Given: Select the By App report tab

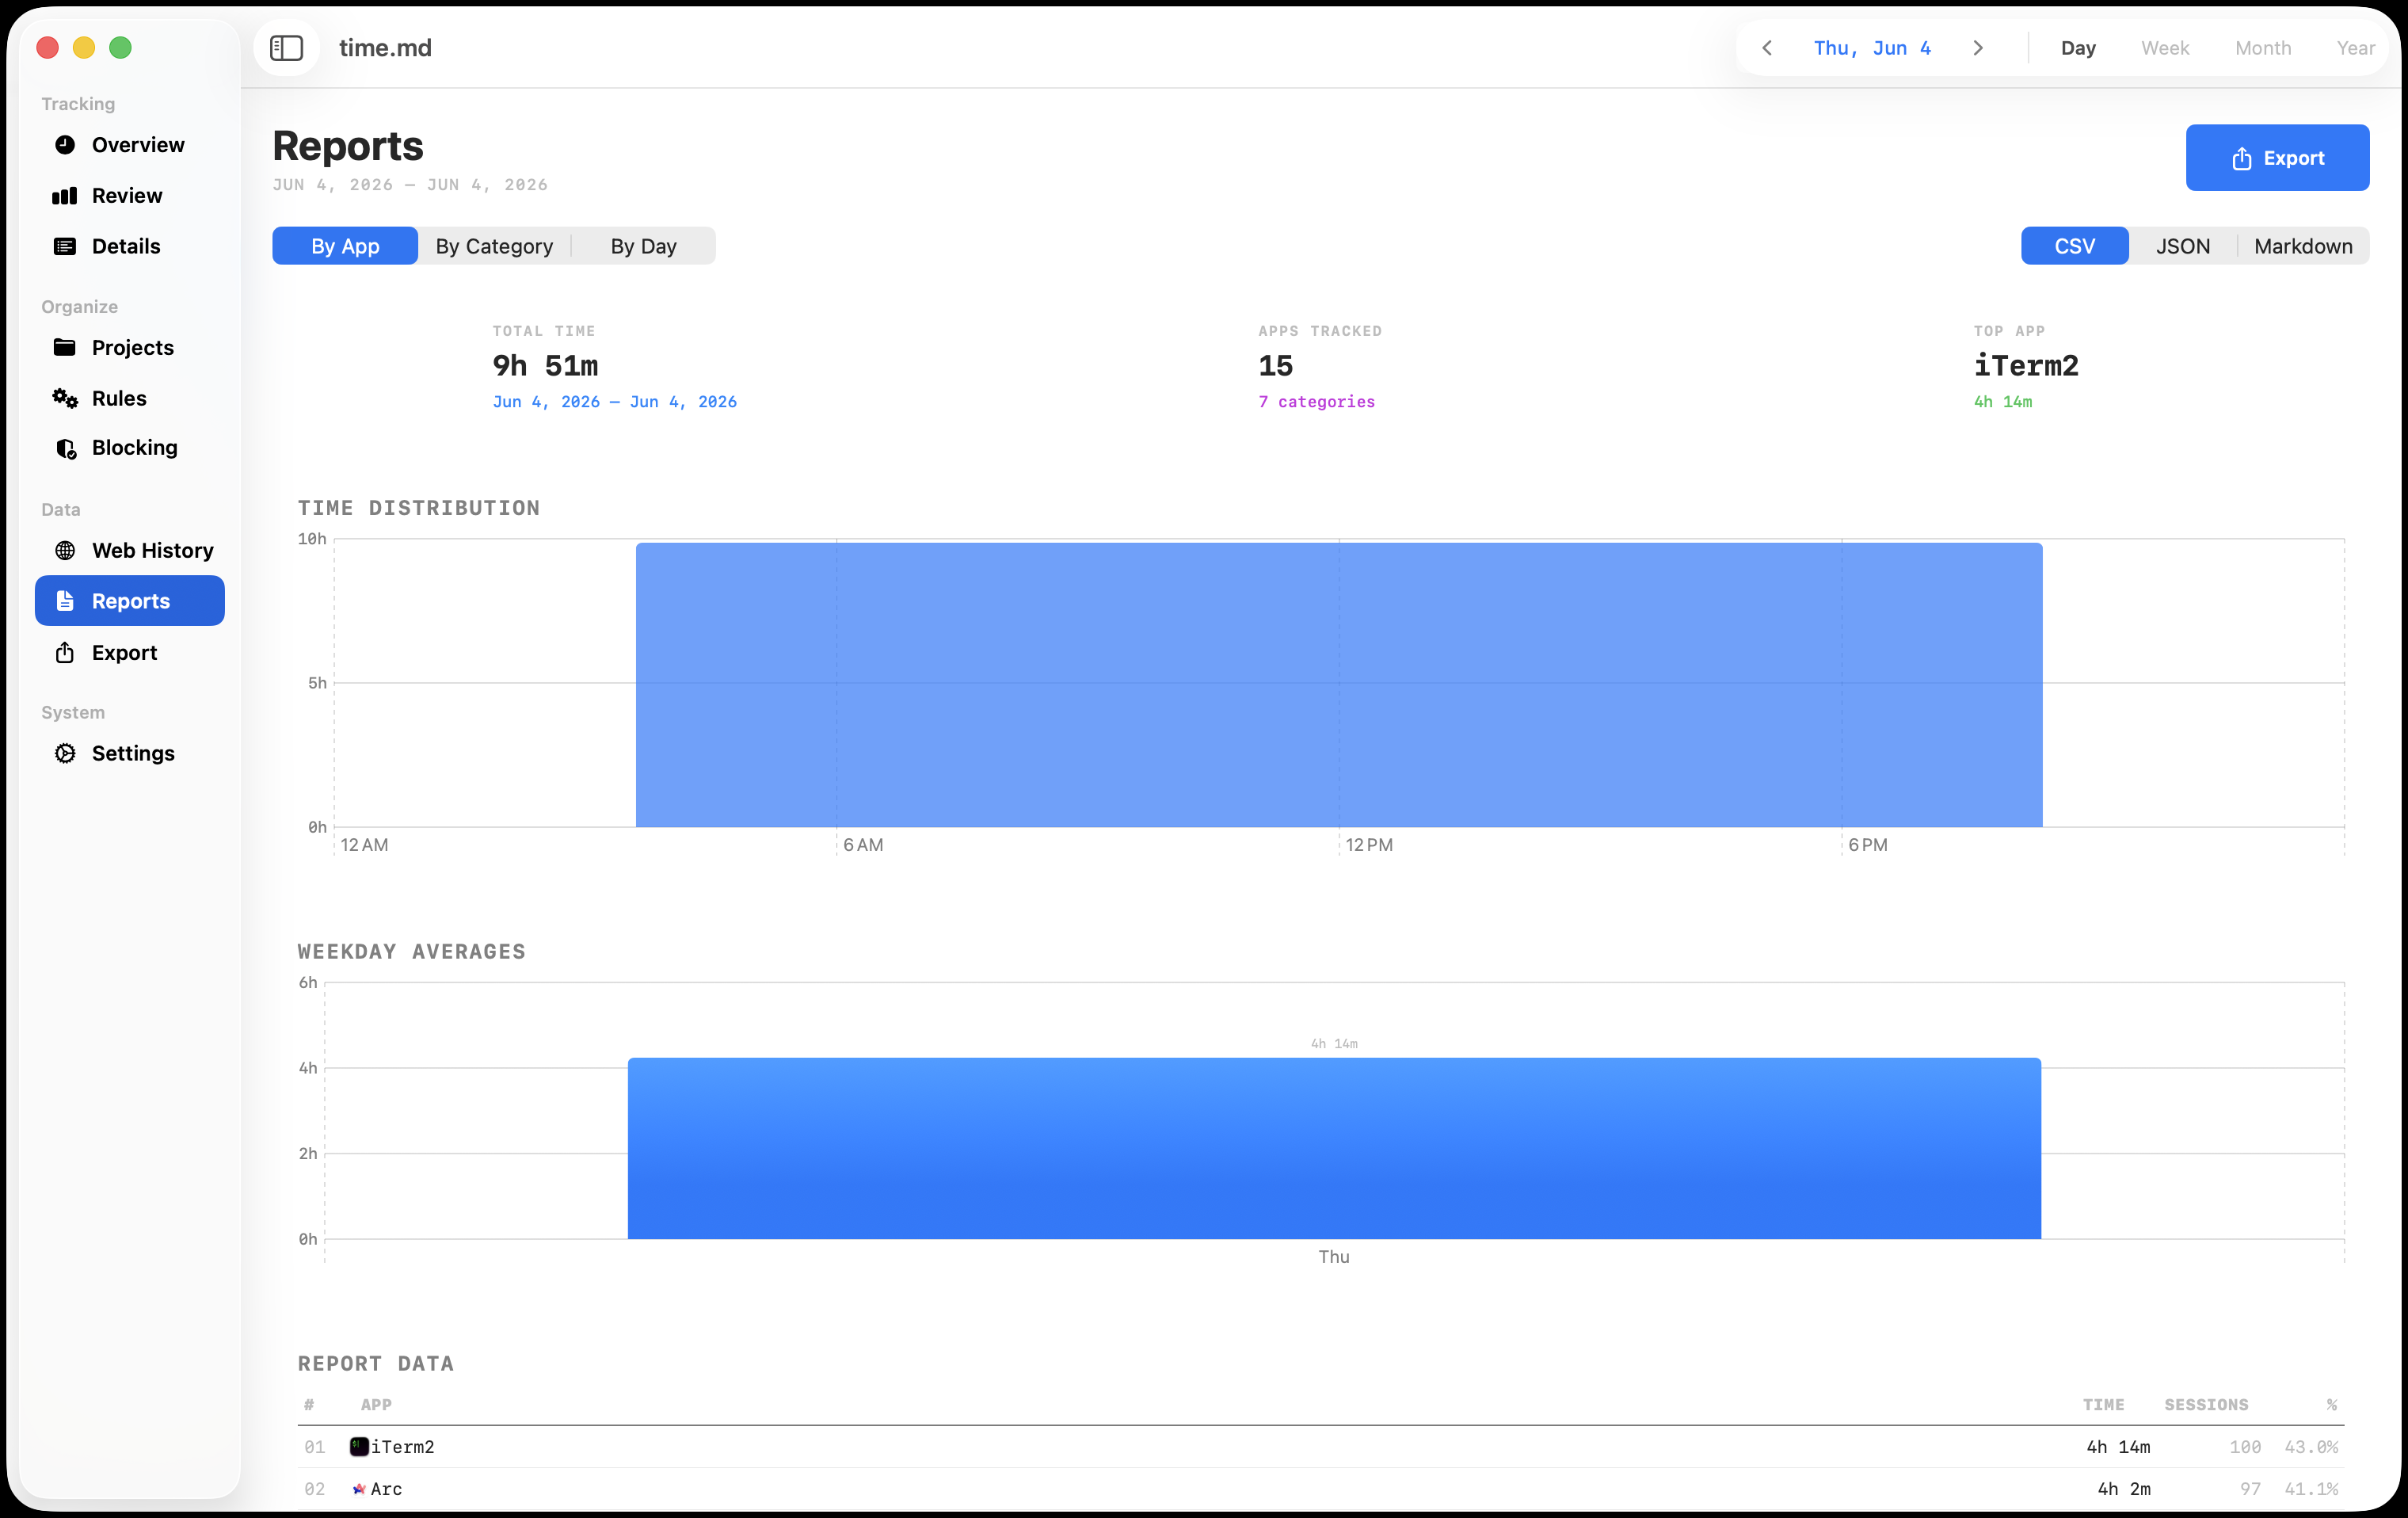Looking at the screenshot, I should click(345, 246).
